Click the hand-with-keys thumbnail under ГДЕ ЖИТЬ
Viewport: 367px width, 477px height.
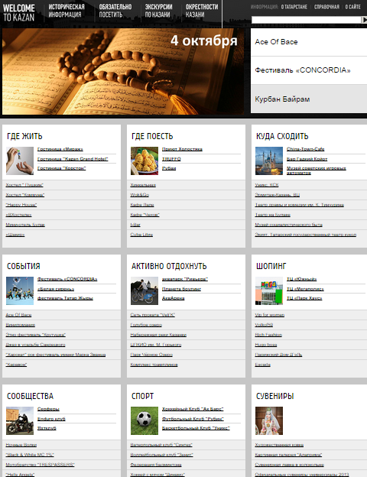(20, 161)
